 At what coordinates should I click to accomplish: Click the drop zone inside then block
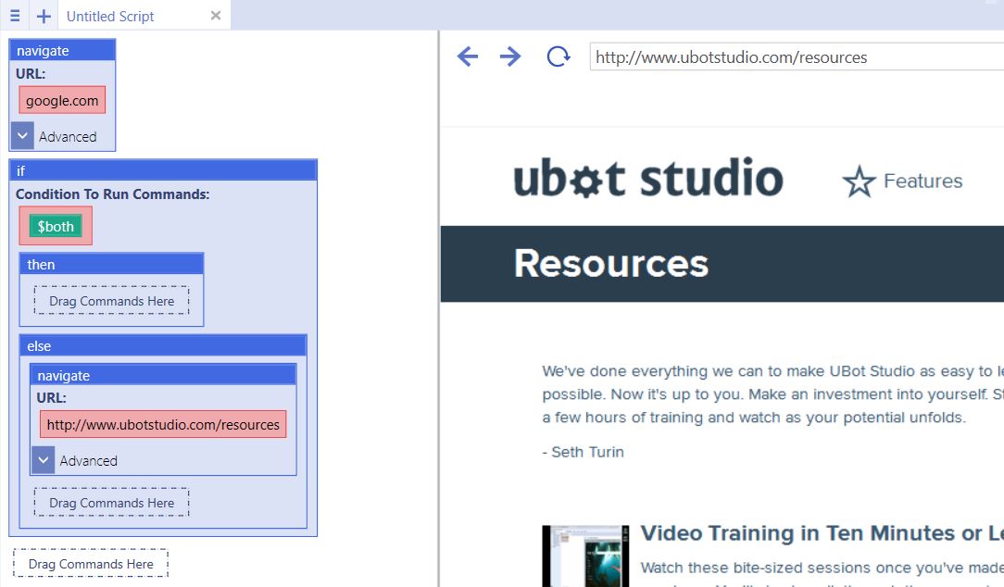(111, 301)
